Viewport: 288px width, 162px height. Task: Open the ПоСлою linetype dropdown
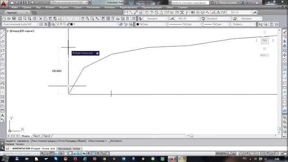pyautogui.click(x=185, y=24)
